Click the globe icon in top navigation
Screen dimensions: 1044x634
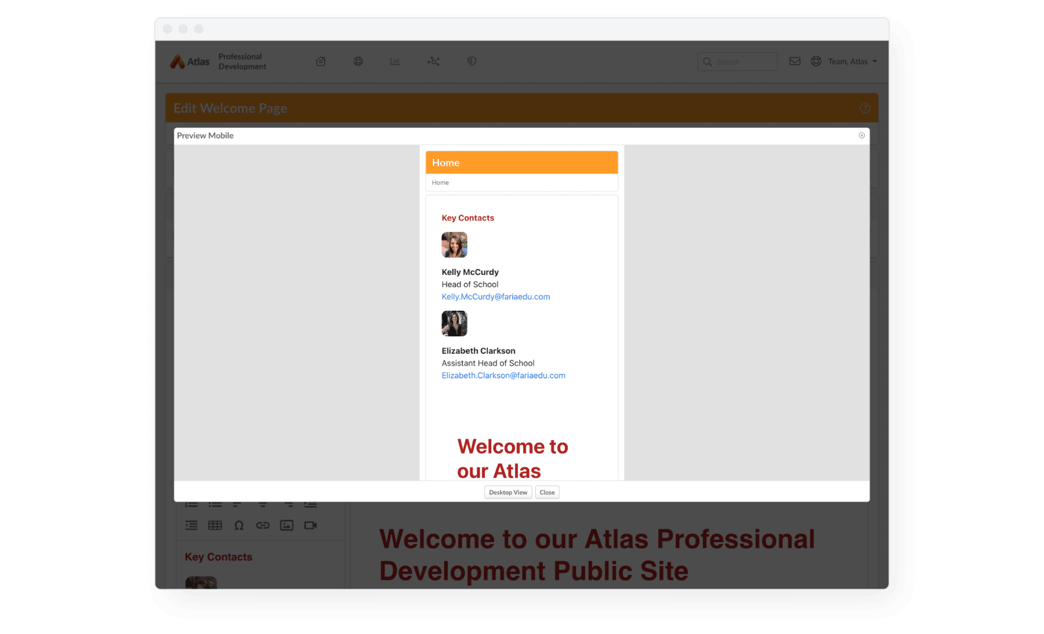click(x=358, y=61)
